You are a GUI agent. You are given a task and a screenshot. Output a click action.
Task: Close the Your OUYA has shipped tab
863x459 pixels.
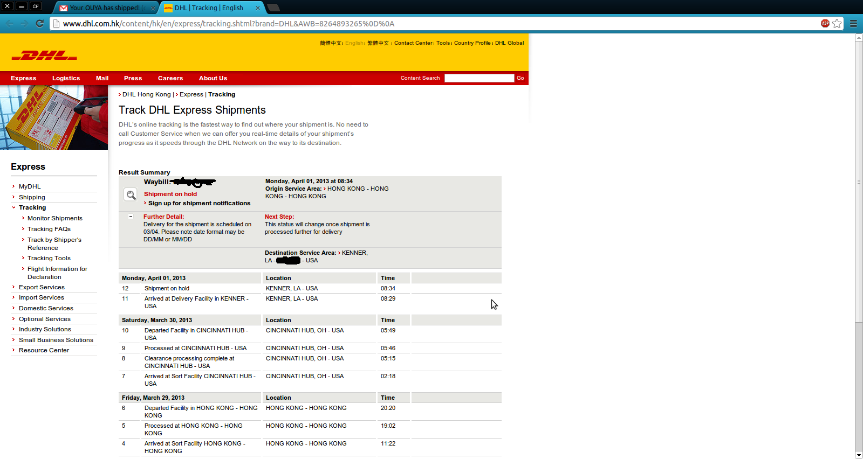pos(153,8)
